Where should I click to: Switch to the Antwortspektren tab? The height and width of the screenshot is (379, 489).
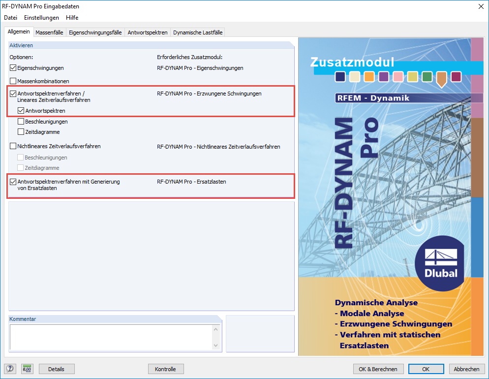point(148,32)
